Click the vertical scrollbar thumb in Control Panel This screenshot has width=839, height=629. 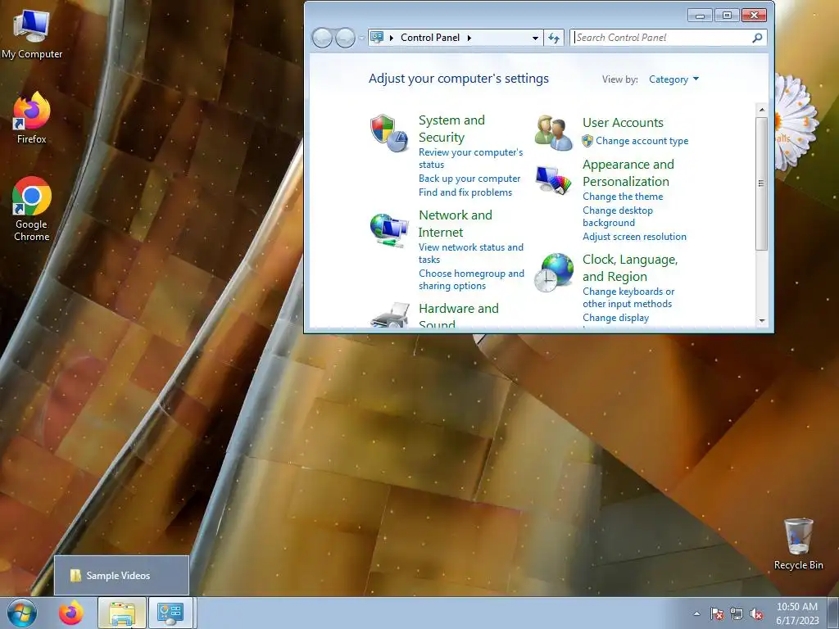coord(762,183)
